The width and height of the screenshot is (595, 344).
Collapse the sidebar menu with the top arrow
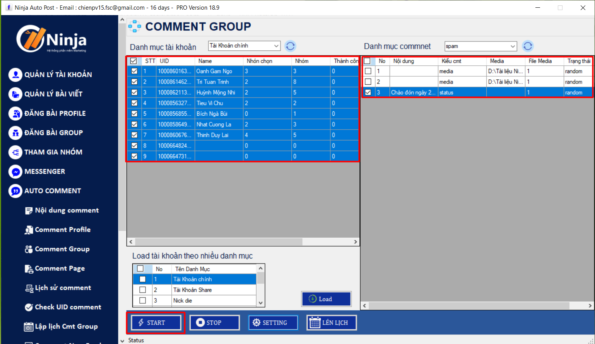pyautogui.click(x=122, y=19)
